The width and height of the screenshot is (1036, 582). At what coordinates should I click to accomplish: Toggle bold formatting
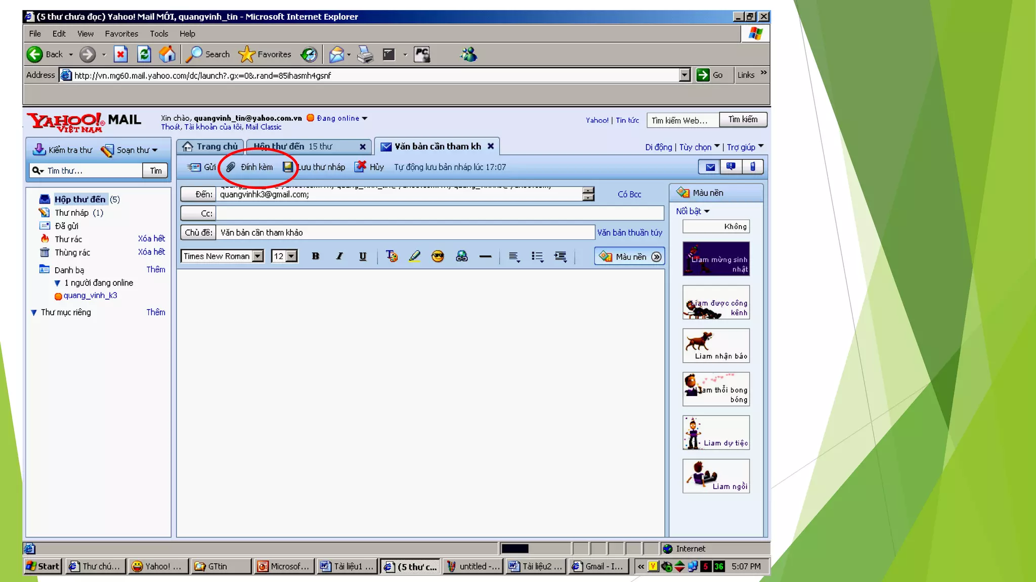click(x=316, y=256)
